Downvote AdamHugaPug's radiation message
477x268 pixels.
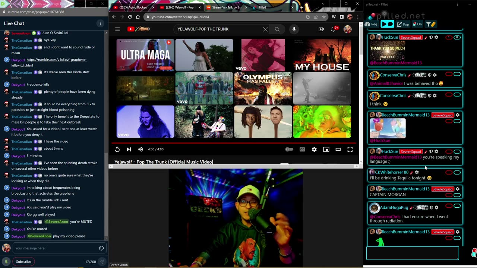(449, 206)
